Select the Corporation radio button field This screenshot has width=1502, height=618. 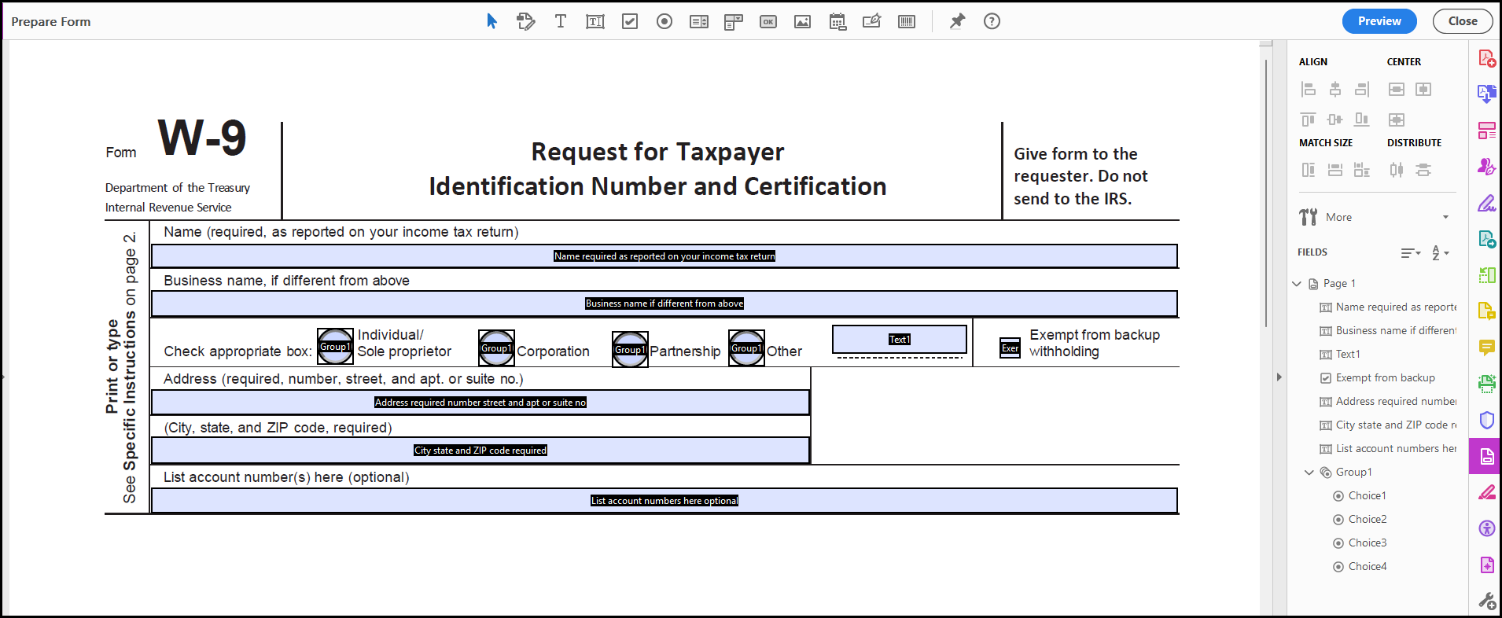pyautogui.click(x=496, y=348)
